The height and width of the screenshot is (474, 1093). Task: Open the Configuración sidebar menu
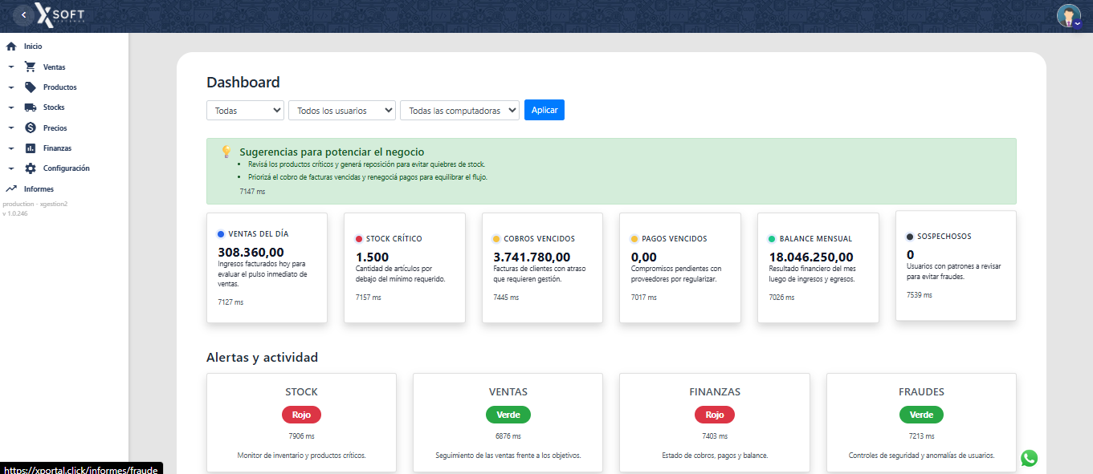[67, 168]
